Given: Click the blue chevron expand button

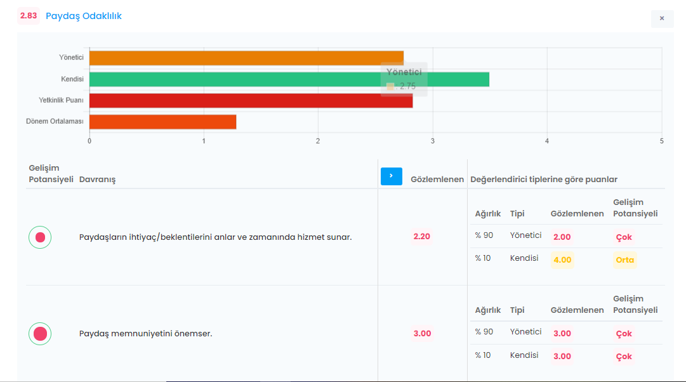Looking at the screenshot, I should coord(391,176).
